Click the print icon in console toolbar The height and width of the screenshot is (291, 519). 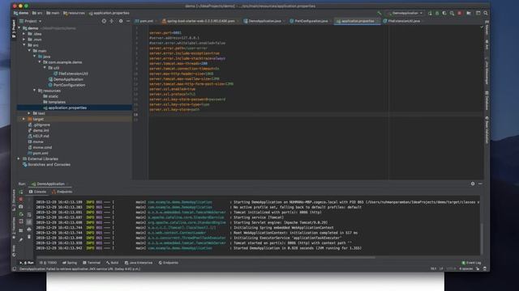pos(29,230)
